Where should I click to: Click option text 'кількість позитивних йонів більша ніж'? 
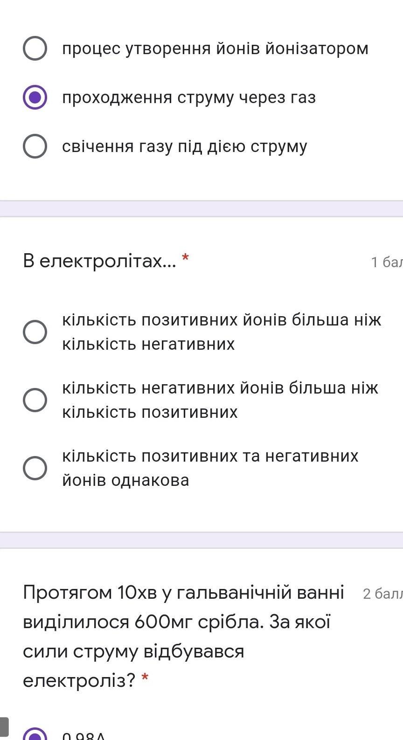click(222, 320)
